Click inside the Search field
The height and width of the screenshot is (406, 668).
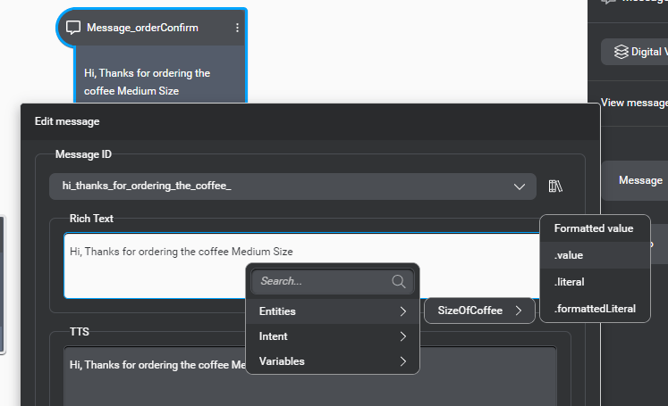(x=322, y=281)
